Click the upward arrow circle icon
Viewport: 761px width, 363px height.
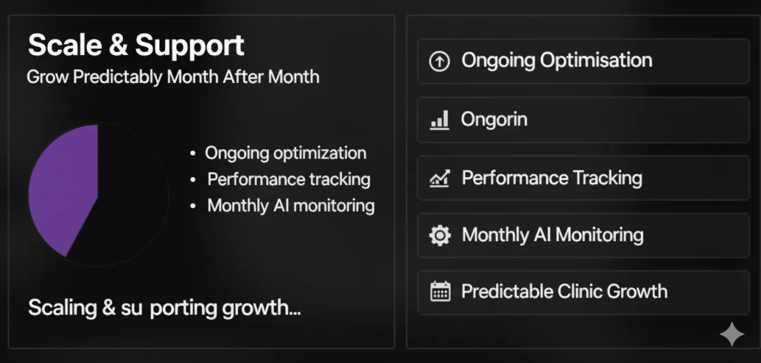pyautogui.click(x=439, y=61)
